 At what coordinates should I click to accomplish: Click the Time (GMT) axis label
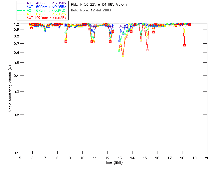[113, 163]
